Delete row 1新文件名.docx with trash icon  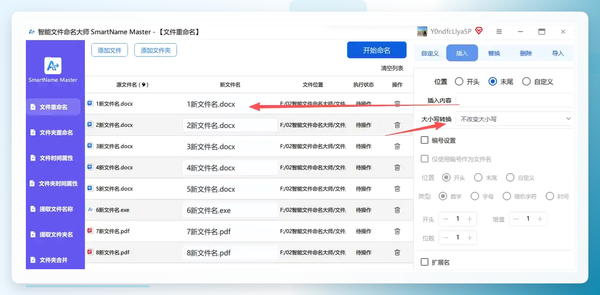(397, 104)
